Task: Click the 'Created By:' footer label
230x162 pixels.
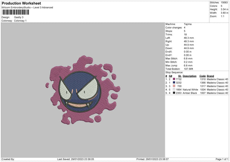Action: pyautogui.click(x=8, y=159)
